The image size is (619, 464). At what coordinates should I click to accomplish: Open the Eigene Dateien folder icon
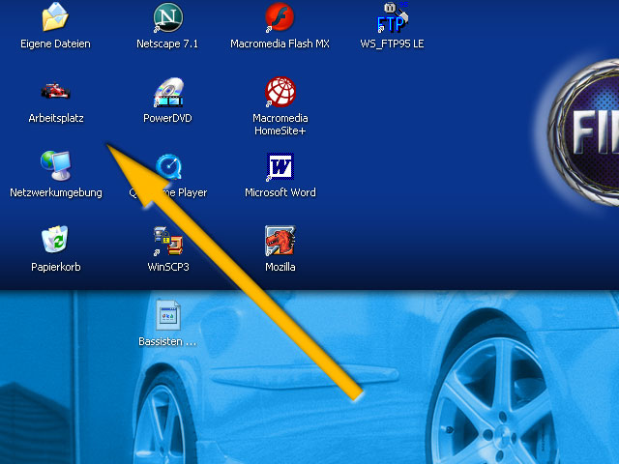point(55,17)
